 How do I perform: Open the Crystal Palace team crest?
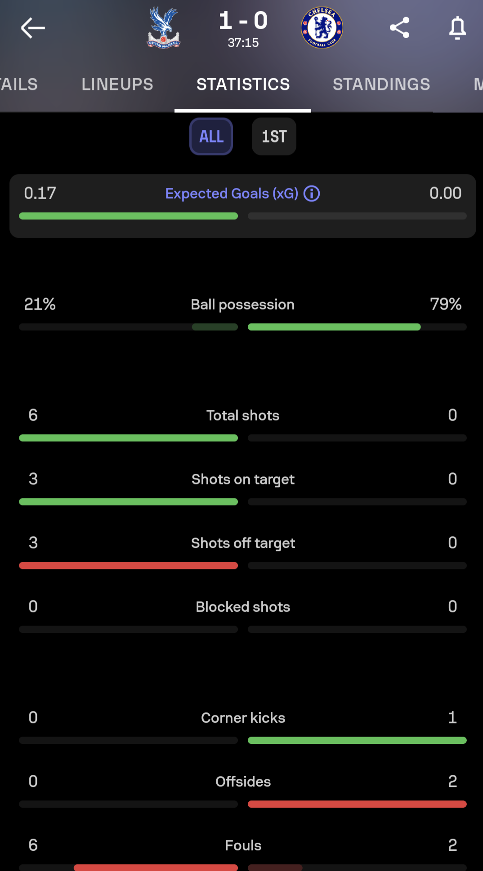coord(163,27)
